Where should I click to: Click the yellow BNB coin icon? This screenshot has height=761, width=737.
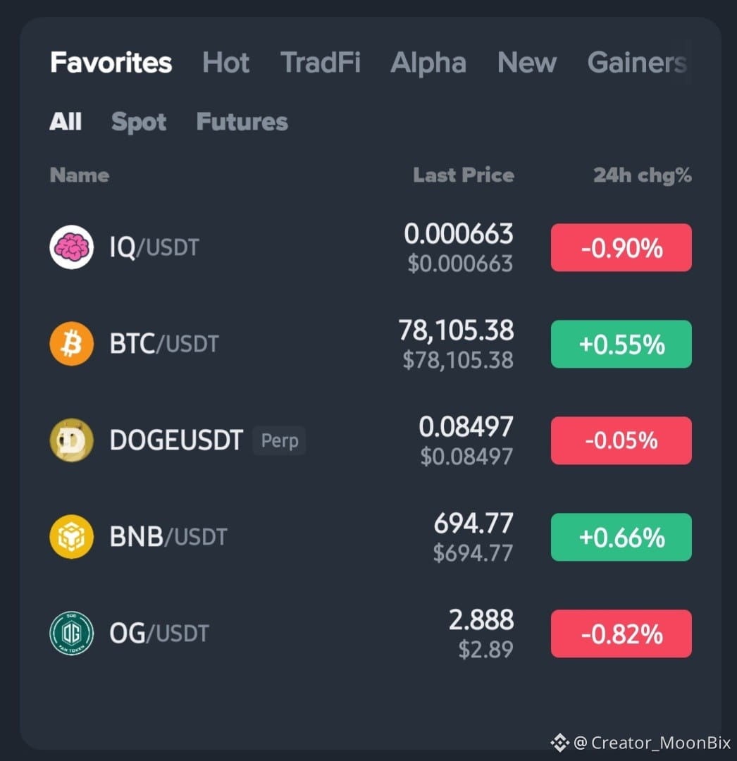[x=71, y=537]
